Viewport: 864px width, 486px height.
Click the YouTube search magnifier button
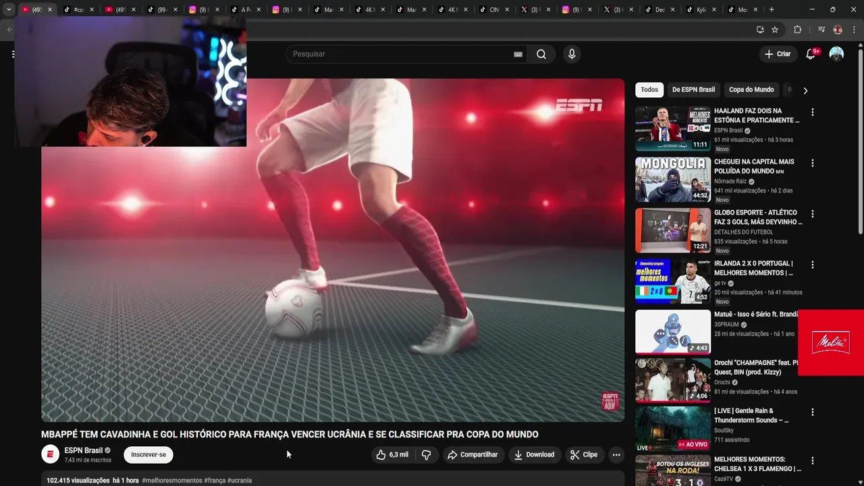541,54
